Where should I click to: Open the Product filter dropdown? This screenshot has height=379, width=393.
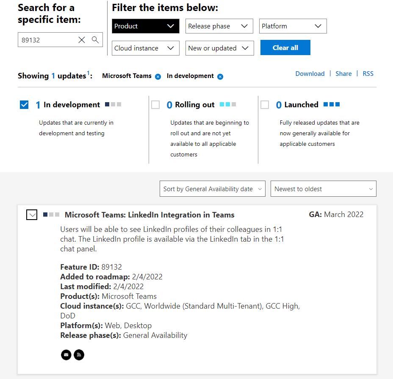[x=146, y=26]
